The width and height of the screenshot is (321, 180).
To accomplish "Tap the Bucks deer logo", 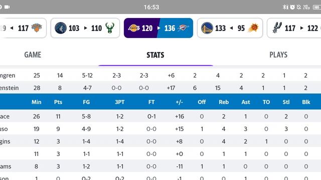I will (x=110, y=28).
